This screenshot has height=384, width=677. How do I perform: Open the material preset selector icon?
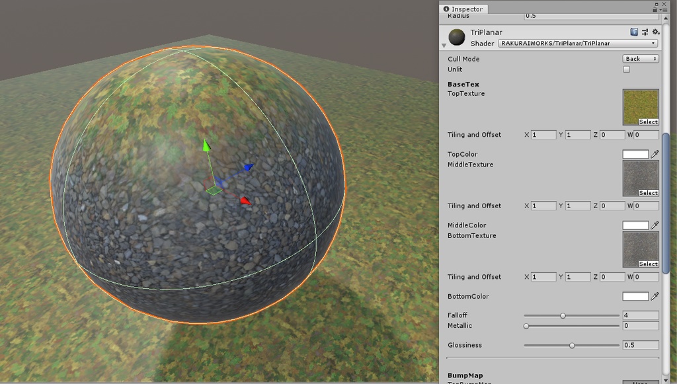pos(645,32)
